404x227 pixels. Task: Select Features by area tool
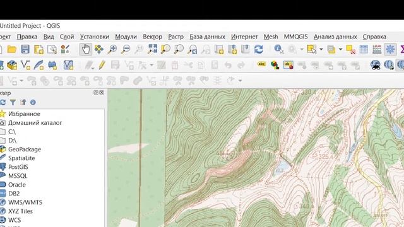tap(312, 49)
